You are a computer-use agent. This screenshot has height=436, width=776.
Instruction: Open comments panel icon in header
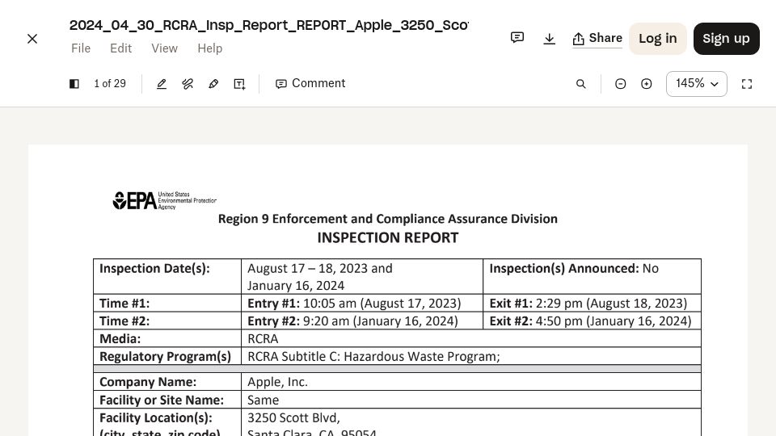pos(517,38)
